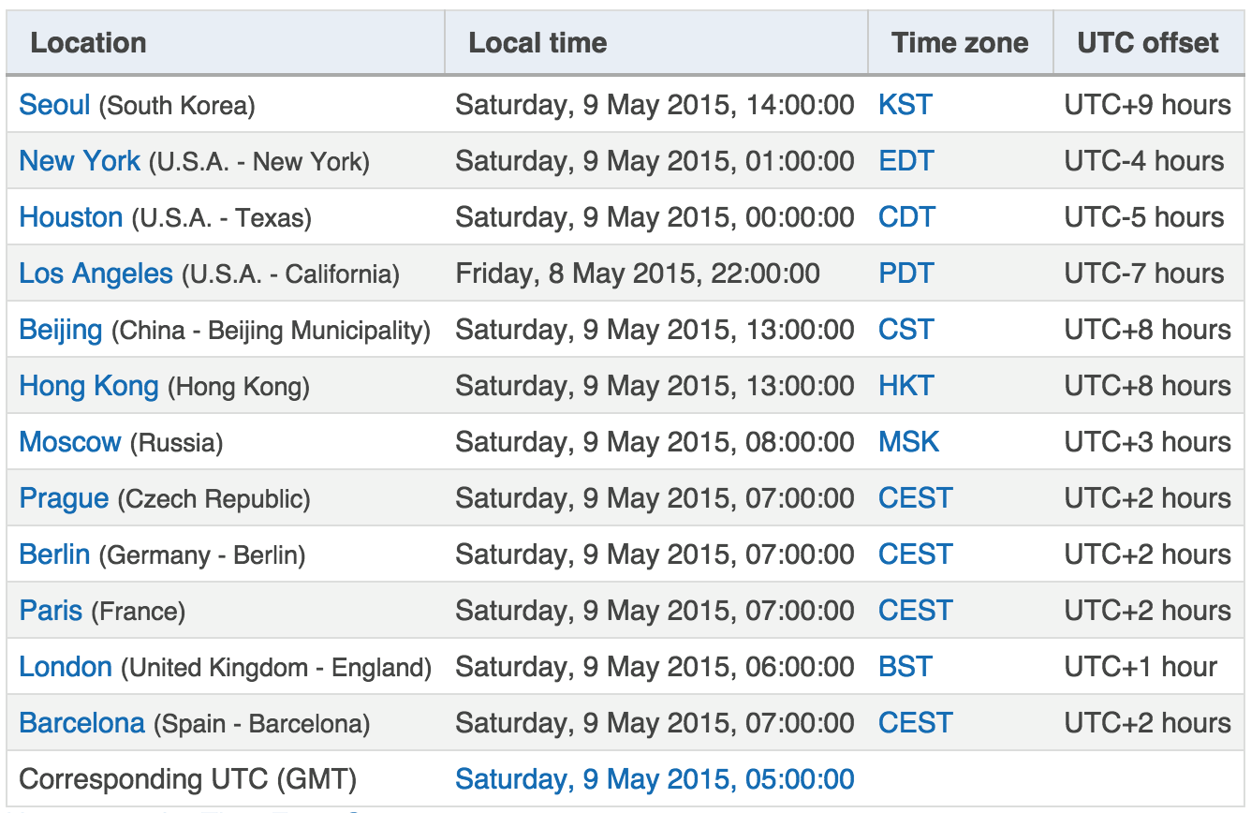Open the Beijing city link
The image size is (1251, 813).
click(x=61, y=330)
